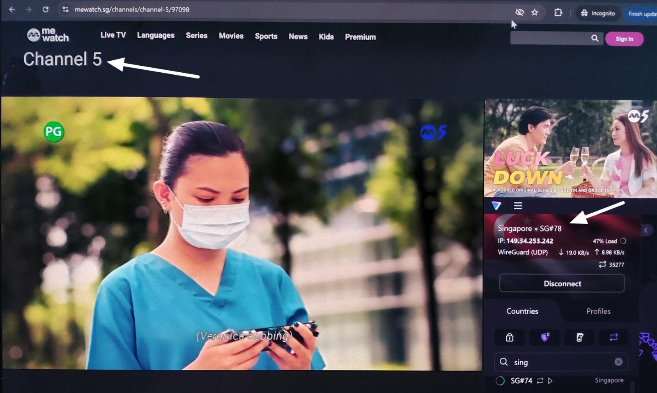Switch to the Profiles tab
The image size is (657, 393).
pyautogui.click(x=599, y=312)
